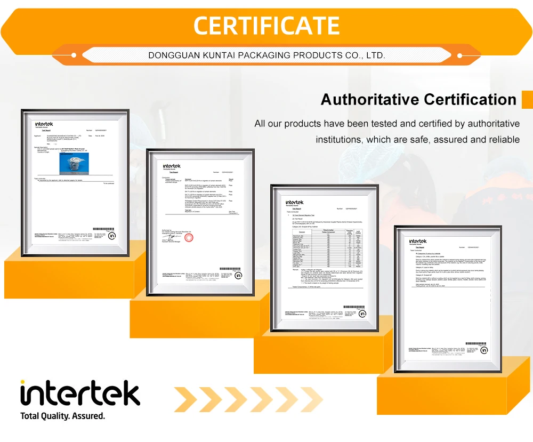Image resolution: width=533 pixels, height=442 pixels.
Task: Click the round Intertek seal on the results-table certificate
Action: pos(362,314)
